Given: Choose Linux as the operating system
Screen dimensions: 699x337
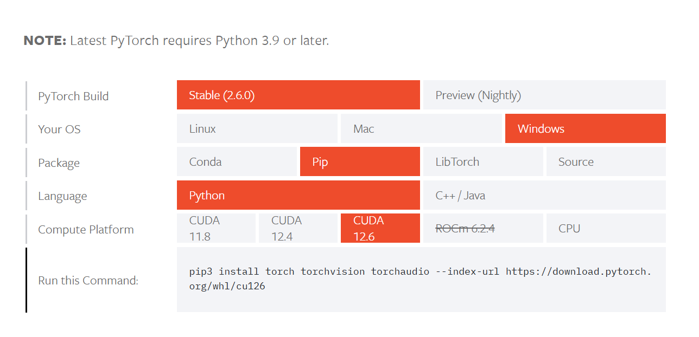Looking at the screenshot, I should tap(257, 128).
